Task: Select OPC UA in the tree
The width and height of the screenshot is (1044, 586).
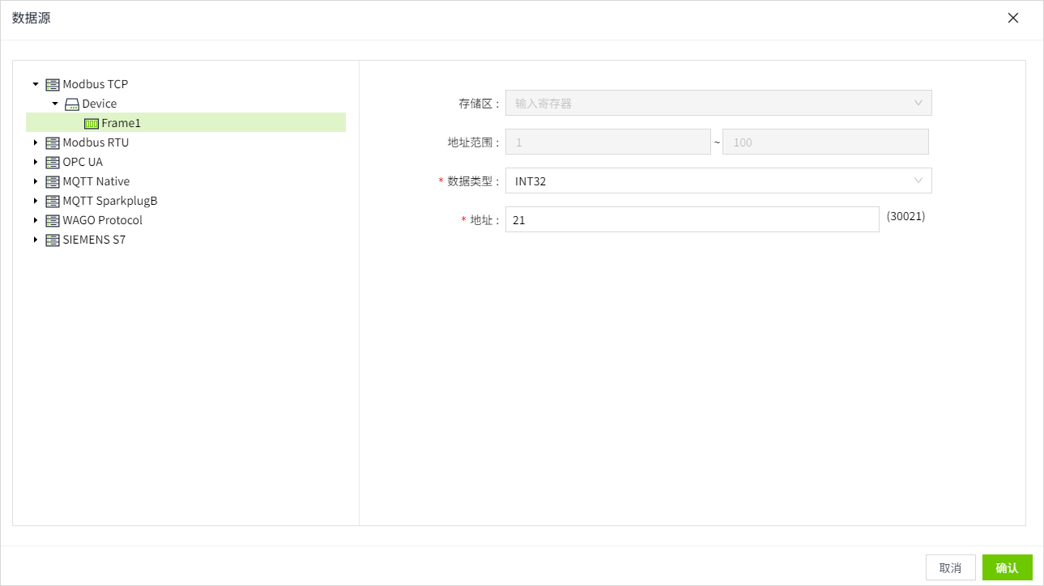Action: [83, 162]
